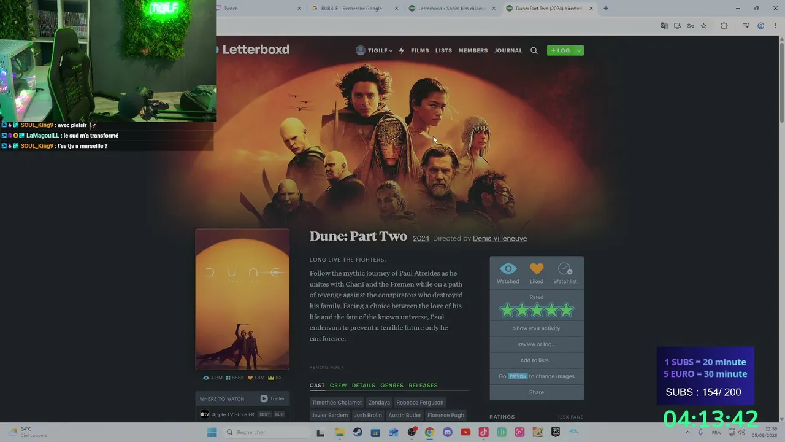Screen dimensions: 785x442
Task: Open the FILMS menu
Action: pyautogui.click(x=420, y=50)
